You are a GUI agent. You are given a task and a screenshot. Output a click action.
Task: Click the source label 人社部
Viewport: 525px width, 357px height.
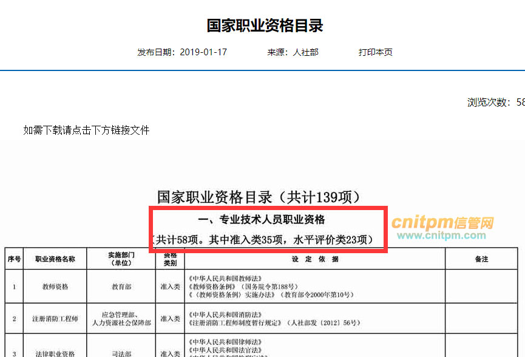tap(305, 52)
